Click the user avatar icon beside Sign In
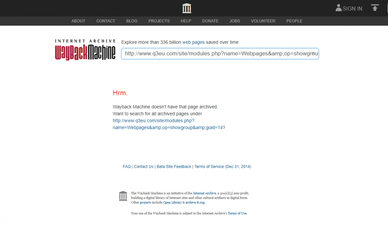 pos(338,8)
